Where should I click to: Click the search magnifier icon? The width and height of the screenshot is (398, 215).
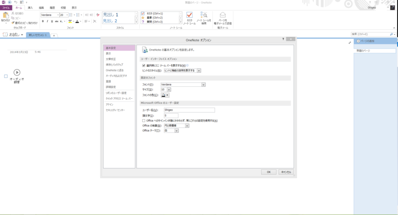tap(392, 34)
